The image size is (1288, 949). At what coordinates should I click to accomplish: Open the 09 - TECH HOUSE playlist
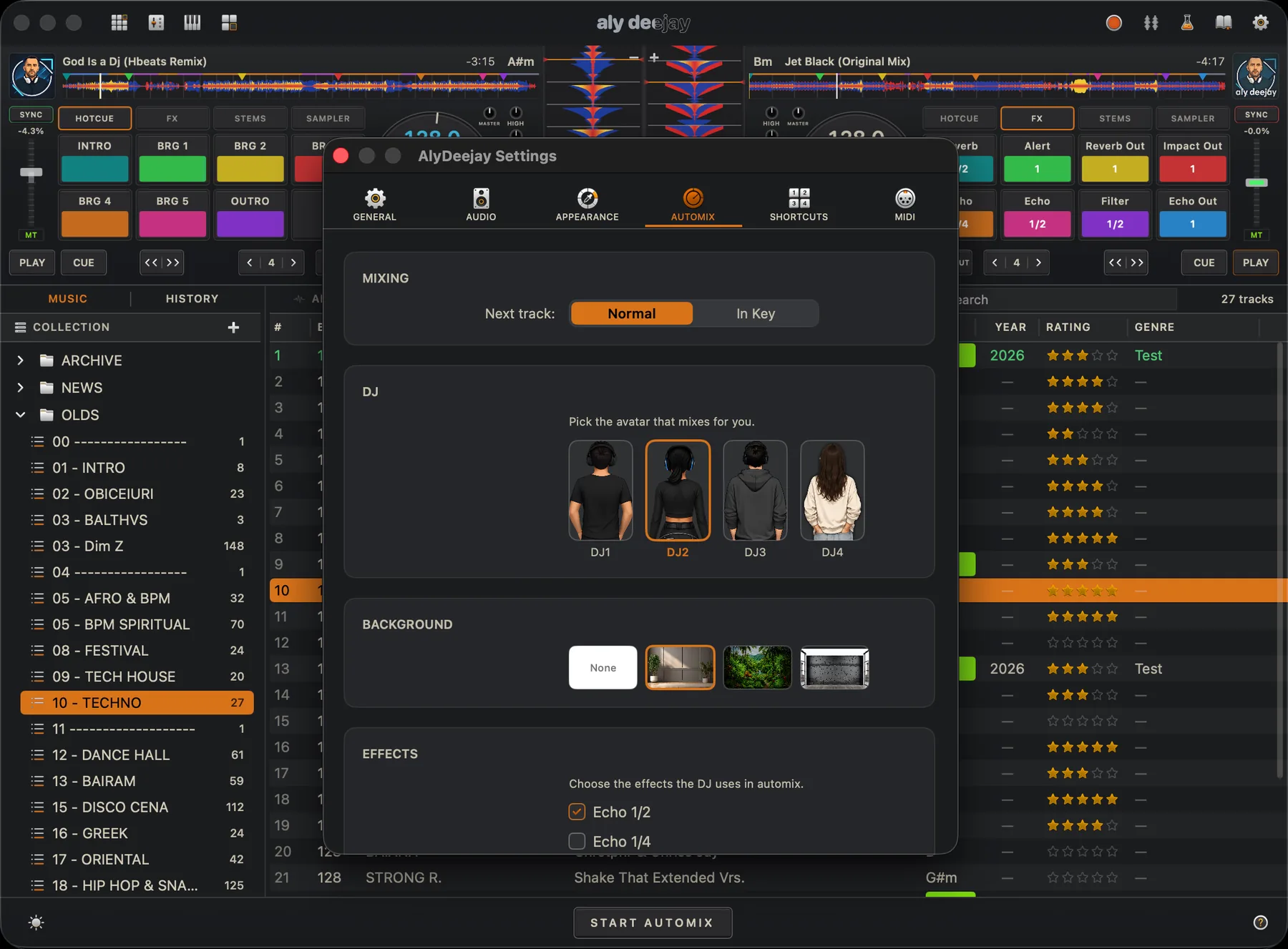[x=137, y=677]
